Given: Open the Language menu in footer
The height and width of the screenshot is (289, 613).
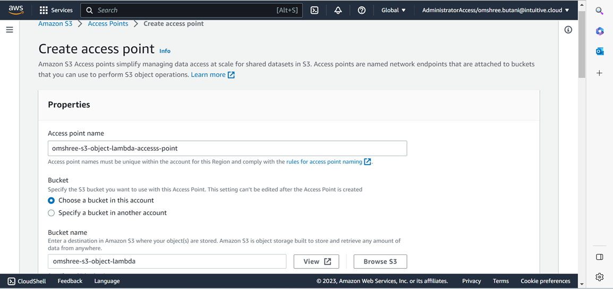Looking at the screenshot, I should coord(107,281).
